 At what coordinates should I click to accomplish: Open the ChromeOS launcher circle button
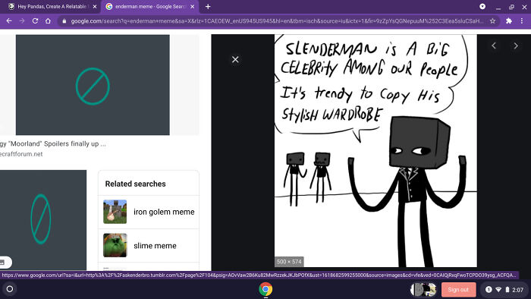[x=10, y=289]
